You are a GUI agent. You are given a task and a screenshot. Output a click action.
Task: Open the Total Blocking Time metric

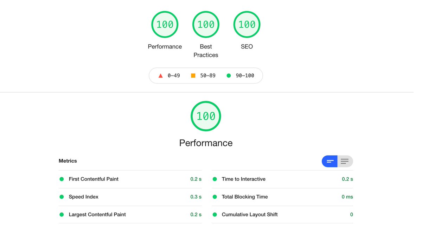tap(282, 197)
